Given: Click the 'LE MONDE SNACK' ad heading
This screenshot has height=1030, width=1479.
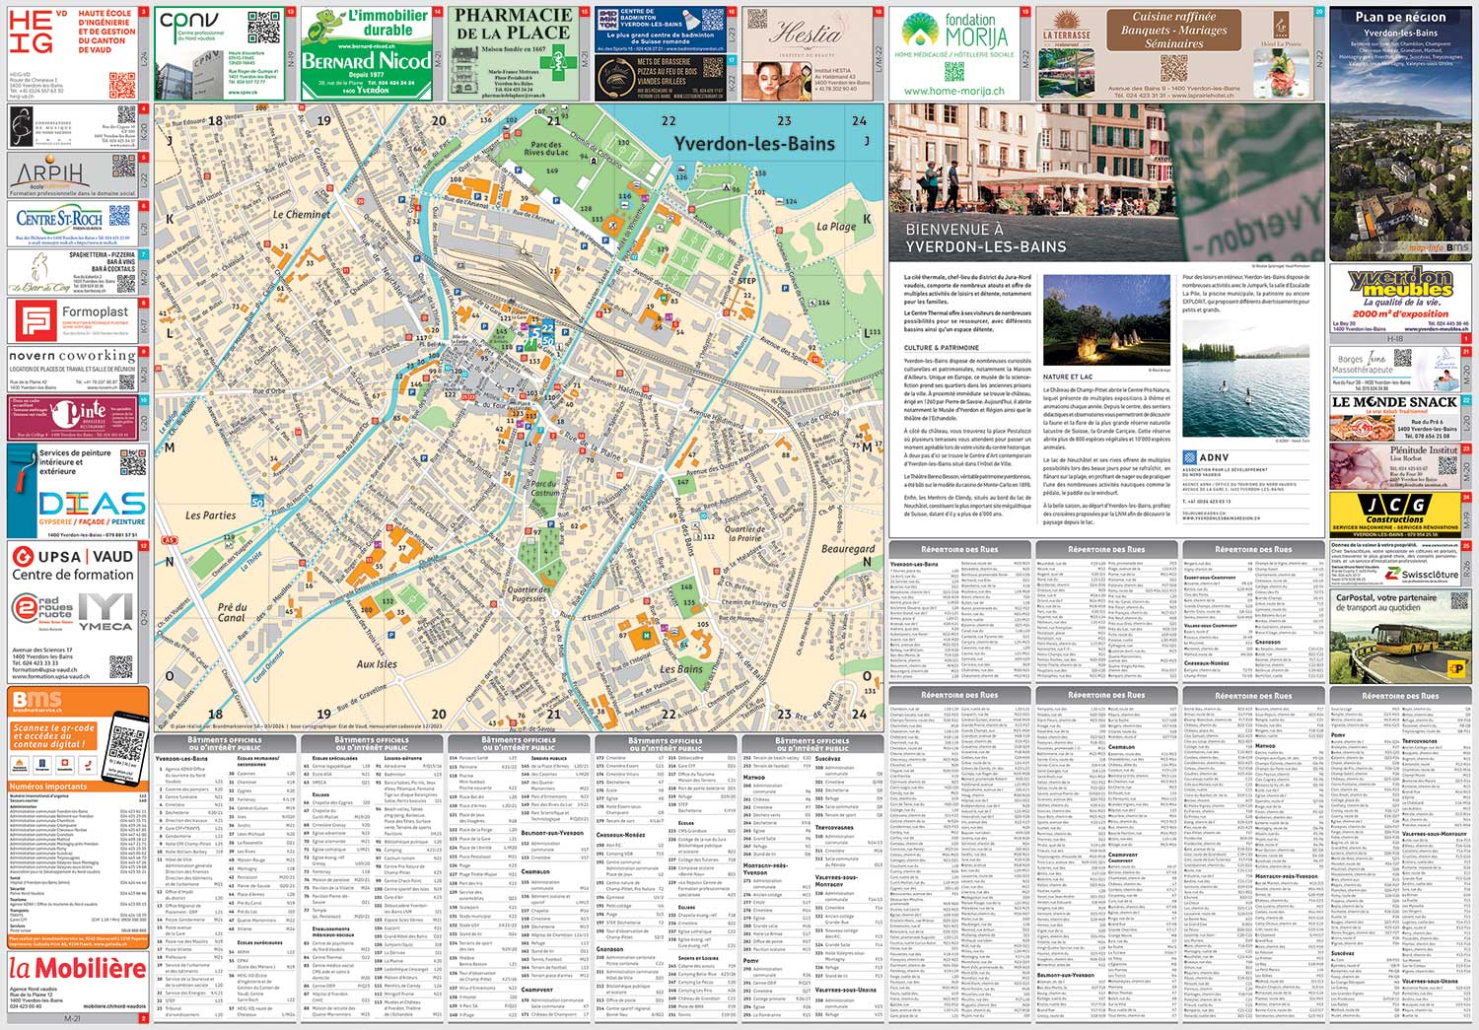Looking at the screenshot, I should click(x=1394, y=402).
